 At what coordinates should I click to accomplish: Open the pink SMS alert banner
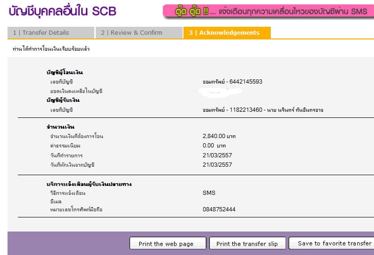coord(268,11)
